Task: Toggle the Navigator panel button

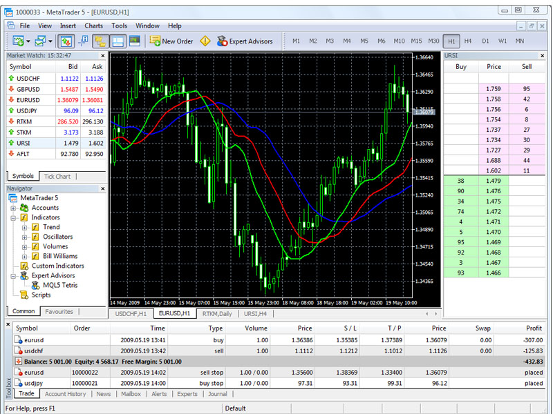Action: pos(100,41)
